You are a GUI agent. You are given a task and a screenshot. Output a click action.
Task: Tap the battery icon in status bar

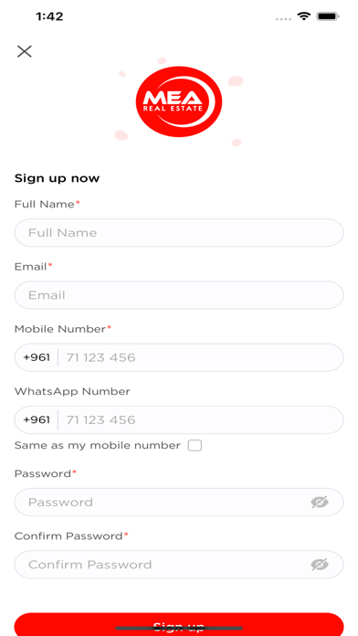tap(328, 16)
